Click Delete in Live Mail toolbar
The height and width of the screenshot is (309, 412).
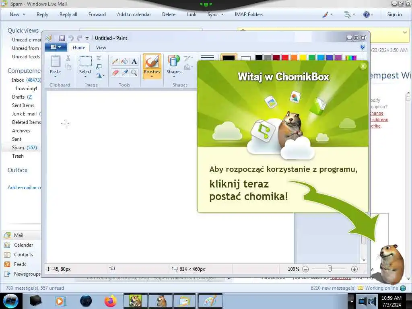click(x=169, y=14)
